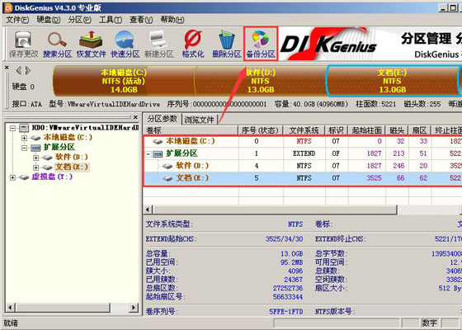Click the 起始柱面 column header
The image size is (462, 330).
click(x=367, y=130)
